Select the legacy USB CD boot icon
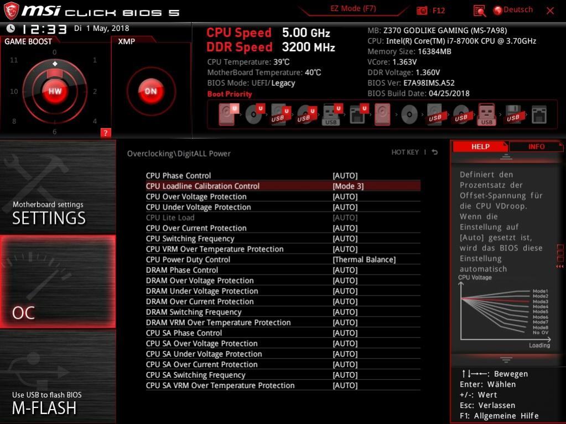This screenshot has width=566, height=424. click(x=461, y=114)
